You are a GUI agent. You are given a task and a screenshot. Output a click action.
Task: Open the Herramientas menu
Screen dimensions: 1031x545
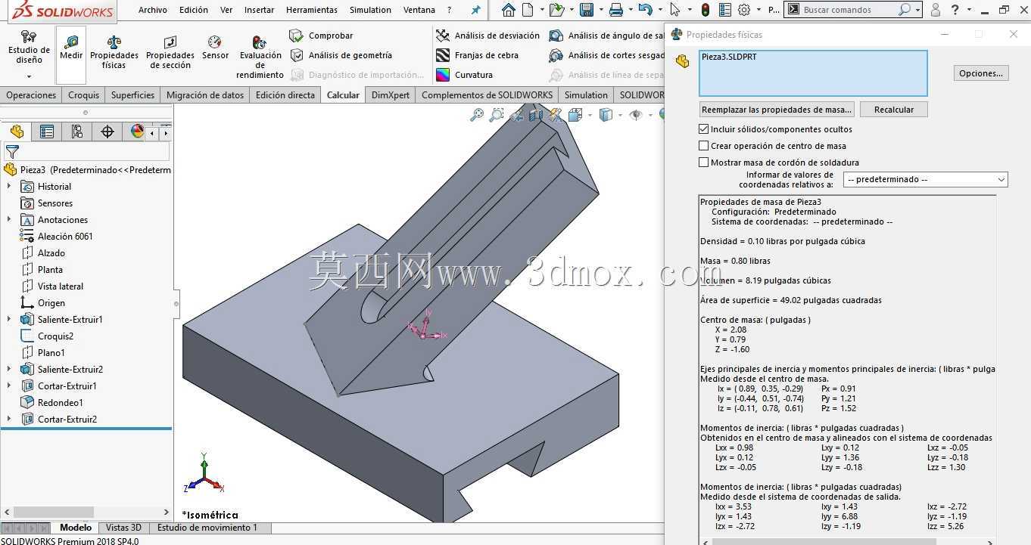[312, 10]
